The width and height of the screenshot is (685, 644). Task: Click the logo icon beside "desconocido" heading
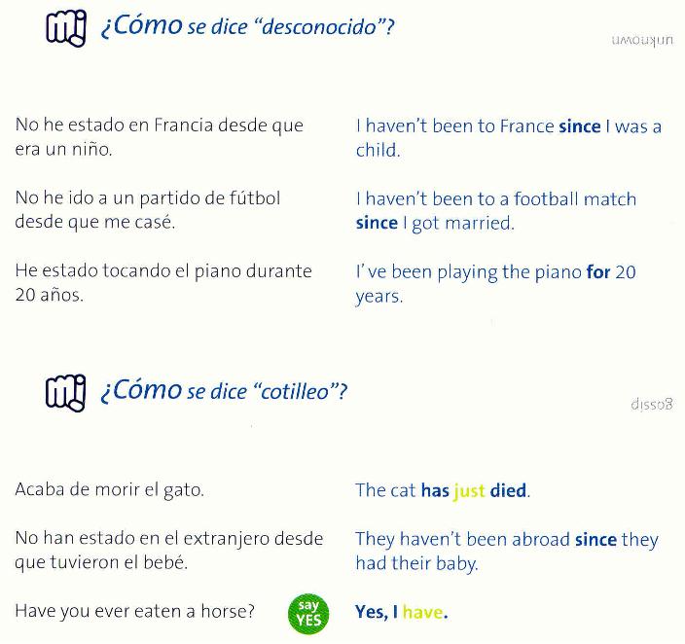(66, 29)
